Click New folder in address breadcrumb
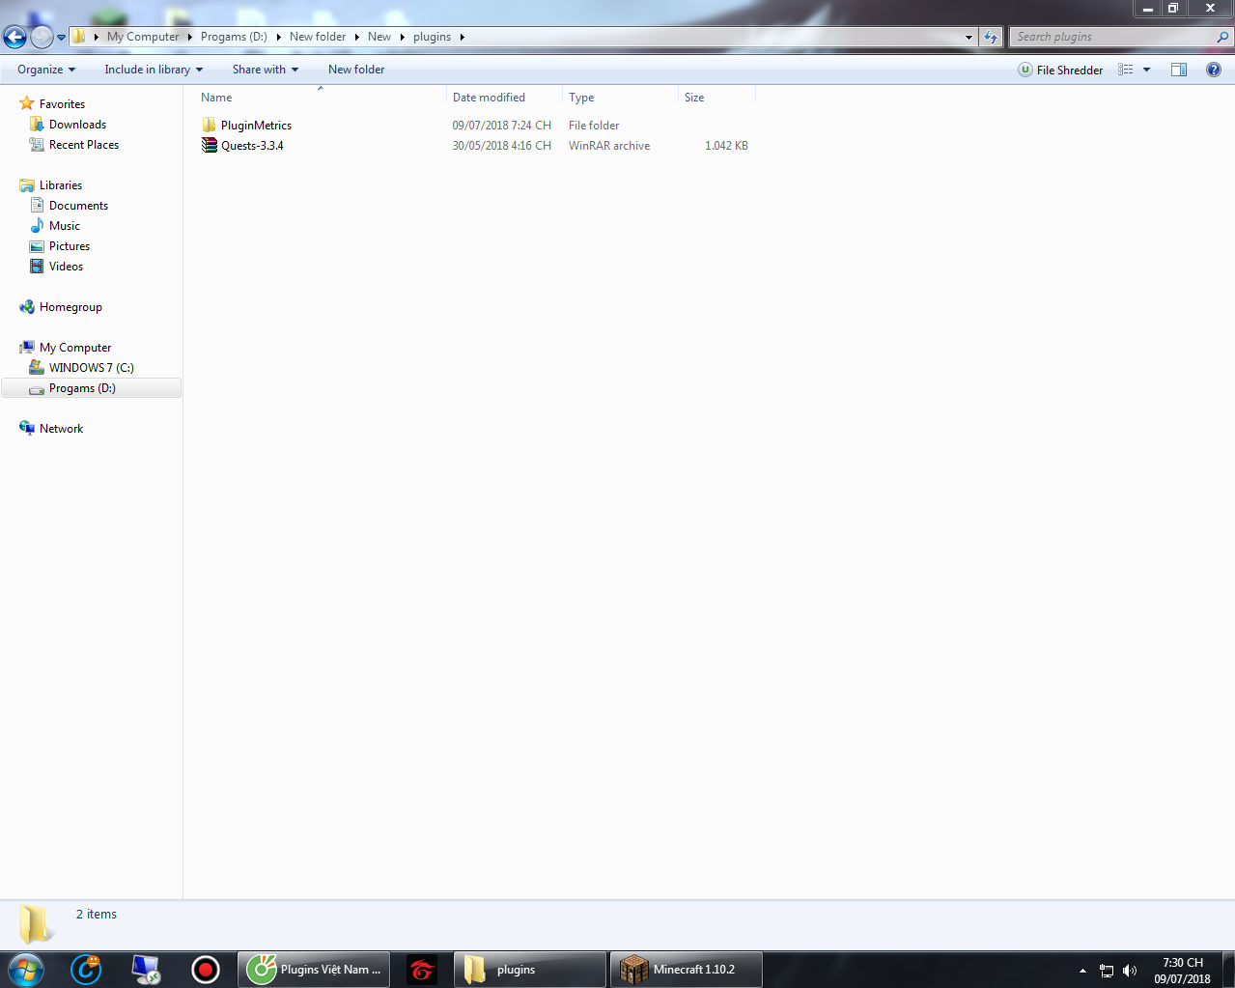This screenshot has height=988, width=1235. [318, 37]
